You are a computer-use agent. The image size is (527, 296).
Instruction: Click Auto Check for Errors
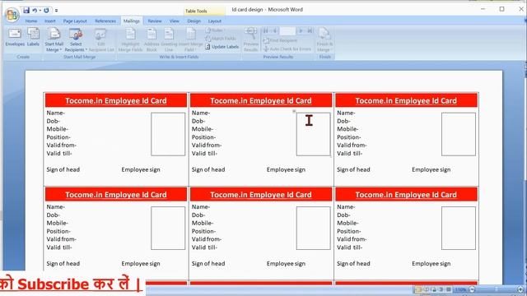coord(287,49)
